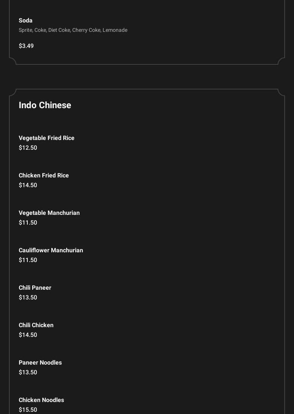Select the Chili Chicken menu item

(36, 325)
